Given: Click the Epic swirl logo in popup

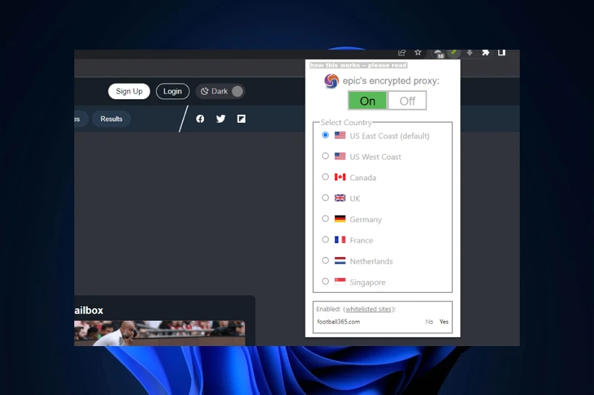Looking at the screenshot, I should coord(331,81).
